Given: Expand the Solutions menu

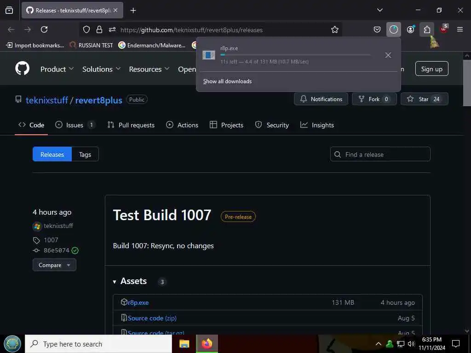Looking at the screenshot, I should [x=101, y=69].
